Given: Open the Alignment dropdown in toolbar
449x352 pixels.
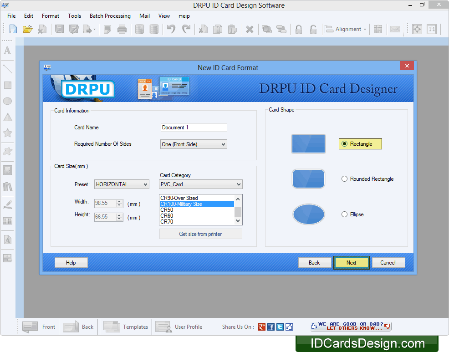Looking at the screenshot, I should point(346,29).
